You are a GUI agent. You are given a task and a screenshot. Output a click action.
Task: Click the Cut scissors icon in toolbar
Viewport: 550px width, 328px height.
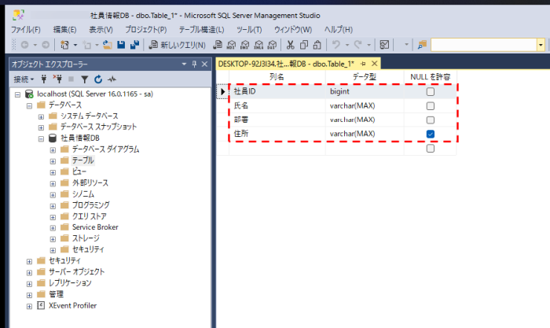(x=291, y=45)
